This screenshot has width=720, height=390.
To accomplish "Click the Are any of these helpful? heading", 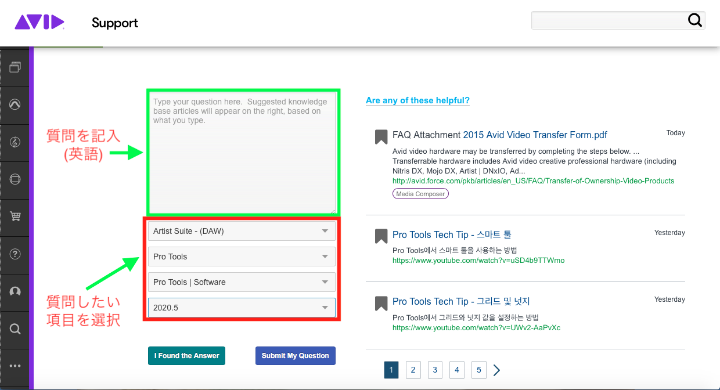I will coord(417,100).
